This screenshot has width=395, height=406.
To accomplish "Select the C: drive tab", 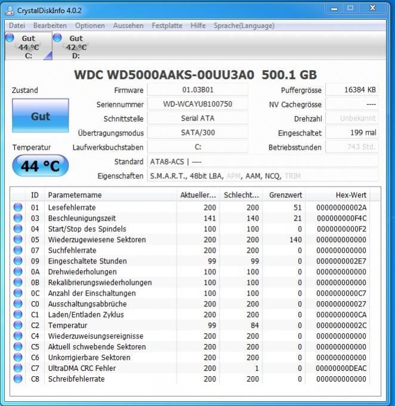I will coord(29,46).
